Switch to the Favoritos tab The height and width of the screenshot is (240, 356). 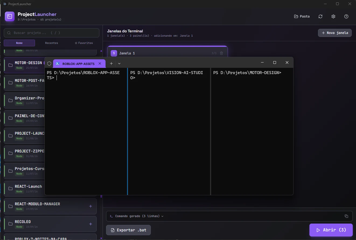point(84,43)
